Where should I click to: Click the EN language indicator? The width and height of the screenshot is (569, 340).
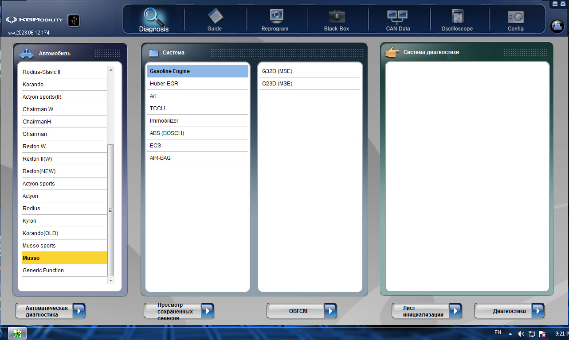498,332
